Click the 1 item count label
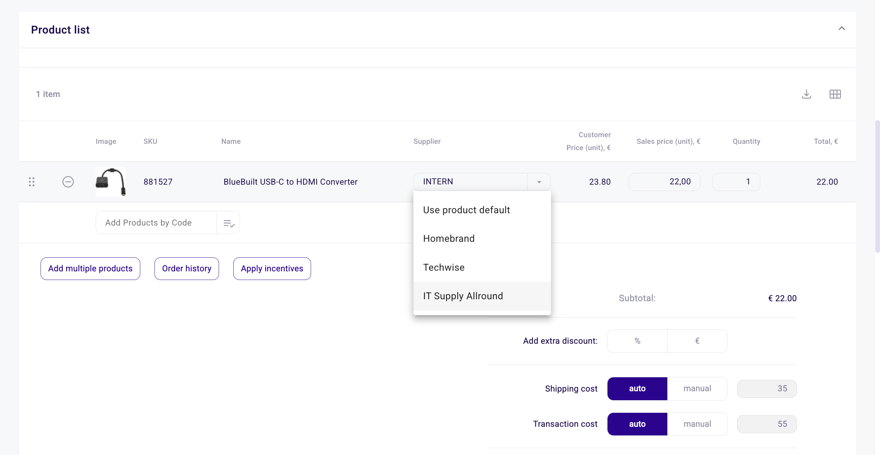Image resolution: width=880 pixels, height=455 pixels. pyautogui.click(x=48, y=94)
